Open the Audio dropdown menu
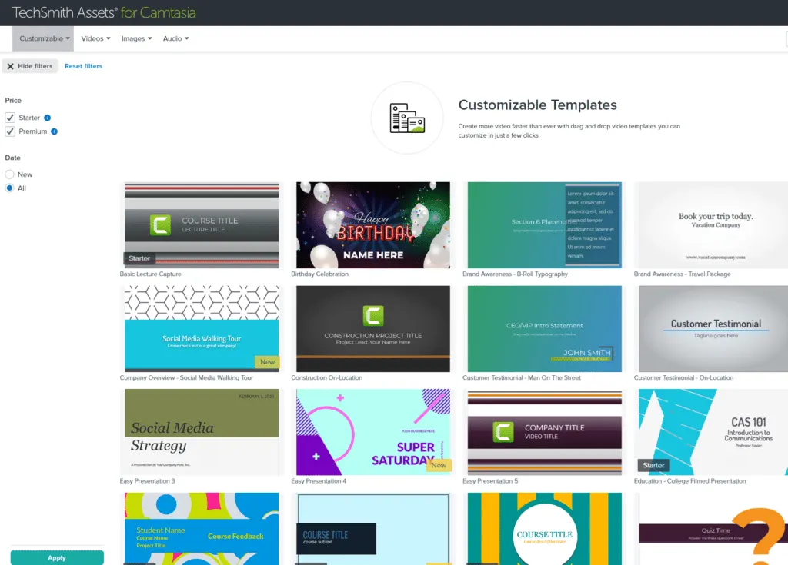This screenshot has height=565, width=788. tap(175, 38)
